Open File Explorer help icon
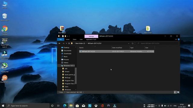Viewport: 193px width, 108px height. pyautogui.click(x=179, y=39)
